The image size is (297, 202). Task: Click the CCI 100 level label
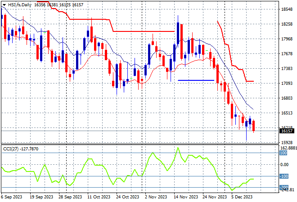(x=283, y=153)
